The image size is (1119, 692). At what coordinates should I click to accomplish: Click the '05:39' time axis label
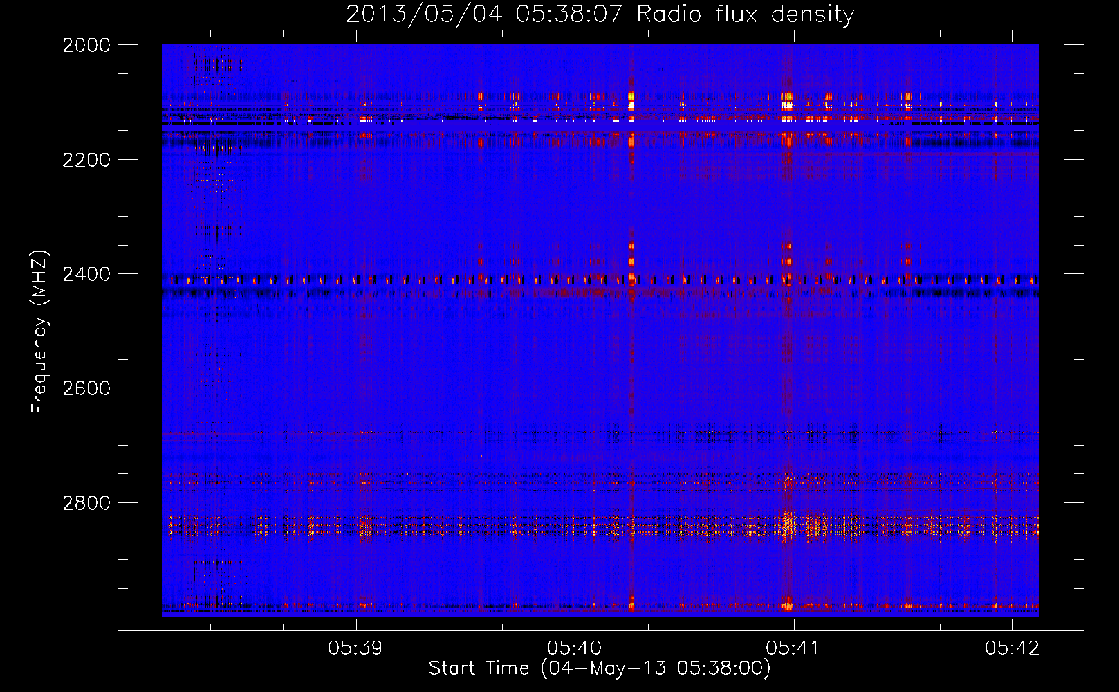tap(355, 648)
